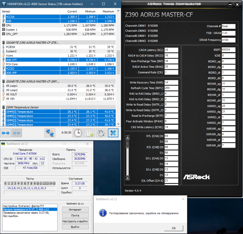
Task: Click the Maximum column header in HWiNFO
Action: (107, 11)
